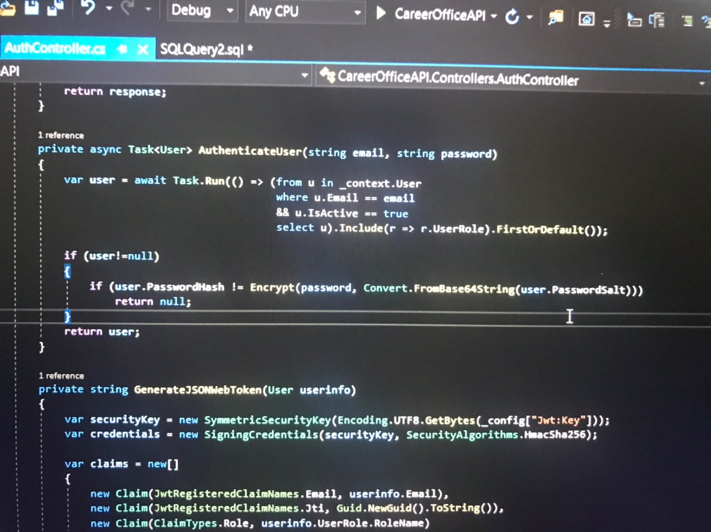Click 'SecurityAlgorithms.HmacSha256' text
Screen dimensions: 711x532
[498, 435]
